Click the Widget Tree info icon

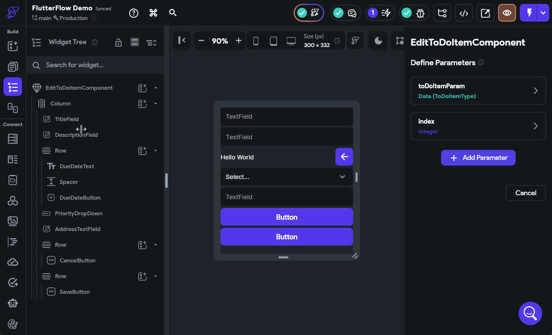pyautogui.click(x=95, y=42)
